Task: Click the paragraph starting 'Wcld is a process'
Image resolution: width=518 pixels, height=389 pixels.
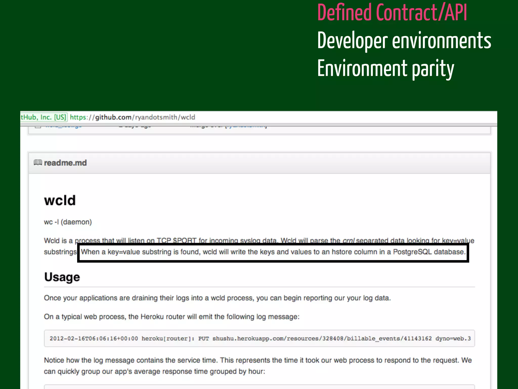Action: [x=259, y=246]
